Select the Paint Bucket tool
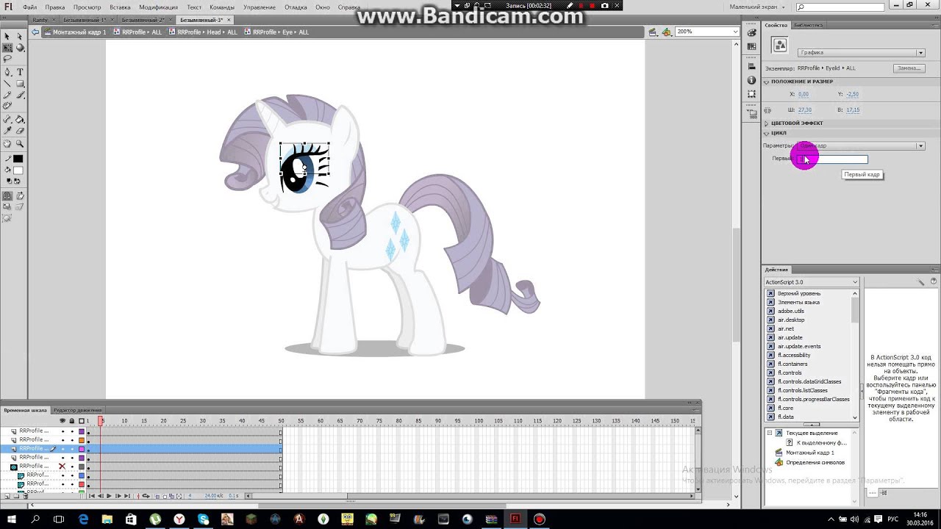 click(20, 119)
